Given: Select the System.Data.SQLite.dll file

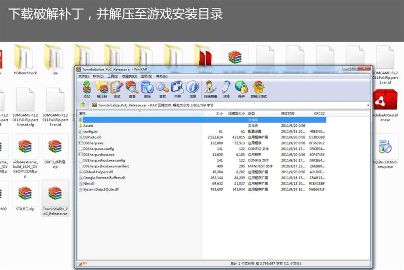Looking at the screenshot, I should coord(202,189).
